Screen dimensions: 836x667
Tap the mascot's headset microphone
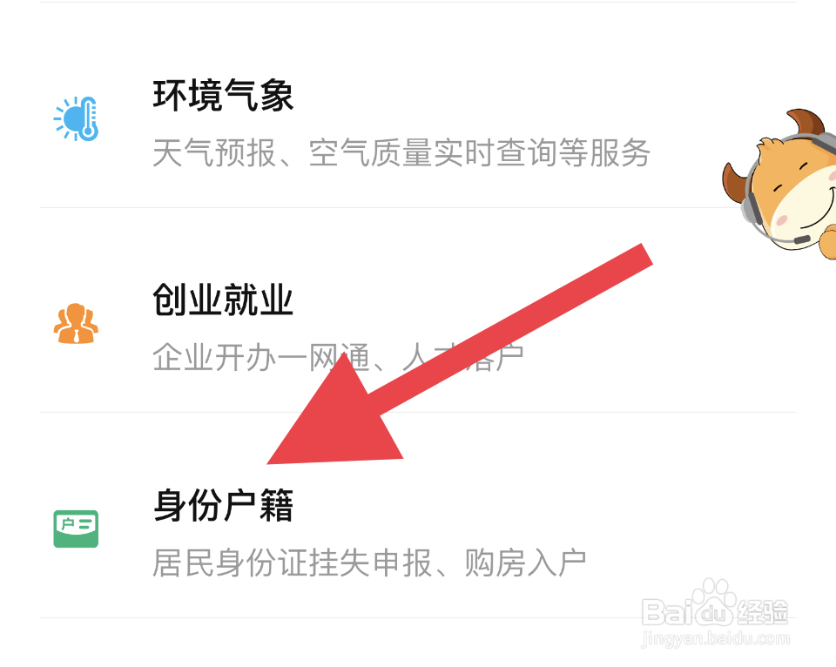point(799,240)
